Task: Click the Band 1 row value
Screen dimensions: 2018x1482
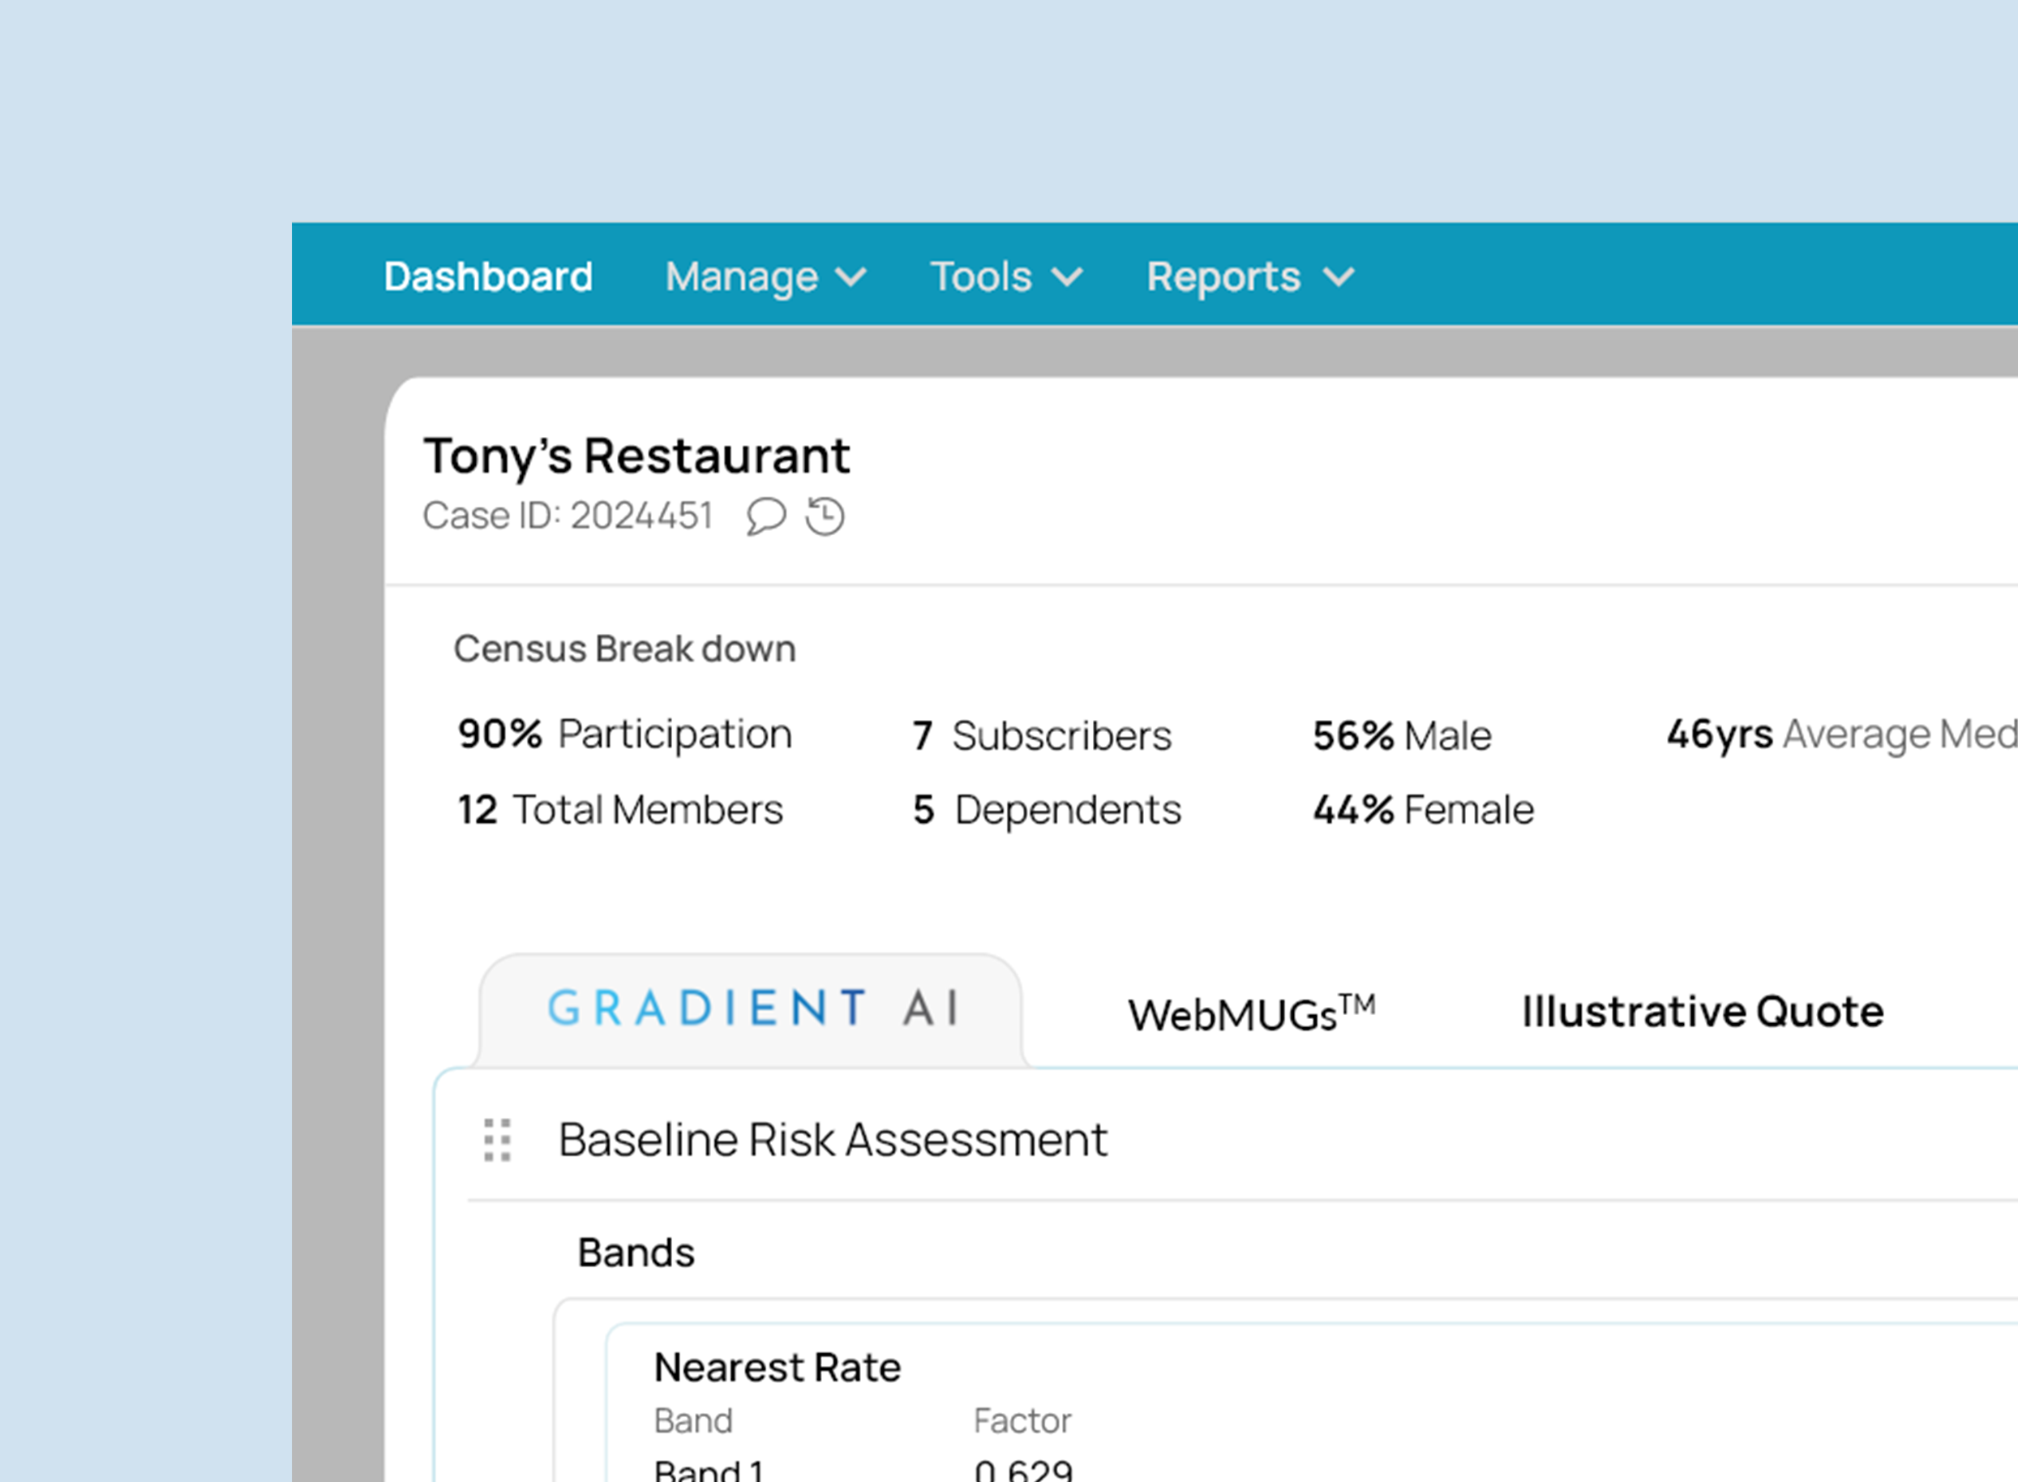Action: coord(709,1470)
